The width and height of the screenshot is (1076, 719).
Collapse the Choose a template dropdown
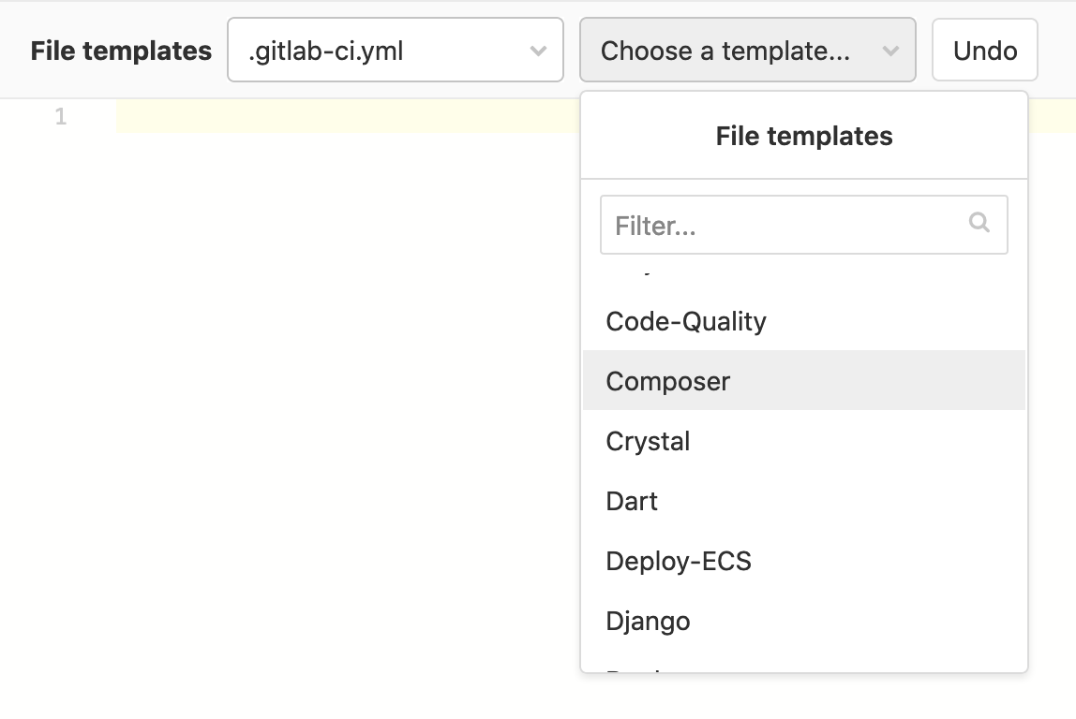coord(747,51)
